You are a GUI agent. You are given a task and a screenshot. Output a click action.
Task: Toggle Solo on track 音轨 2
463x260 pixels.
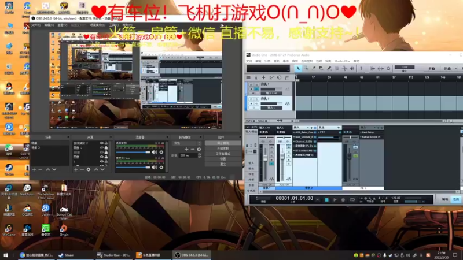(256, 99)
